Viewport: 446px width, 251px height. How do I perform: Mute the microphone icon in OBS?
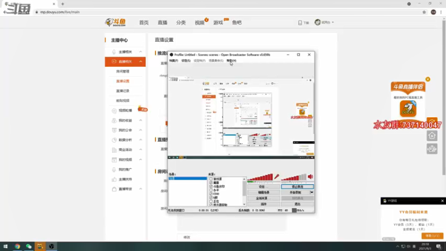pyautogui.click(x=277, y=177)
